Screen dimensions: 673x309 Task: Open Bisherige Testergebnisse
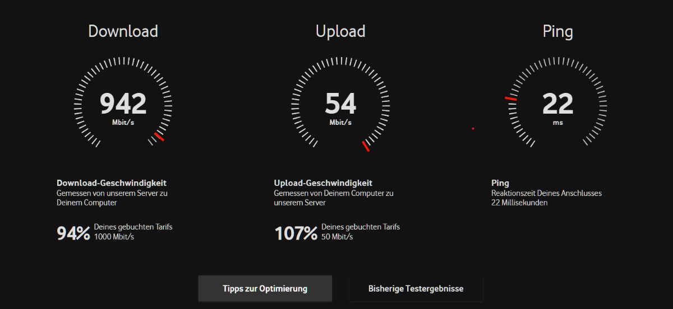click(416, 289)
